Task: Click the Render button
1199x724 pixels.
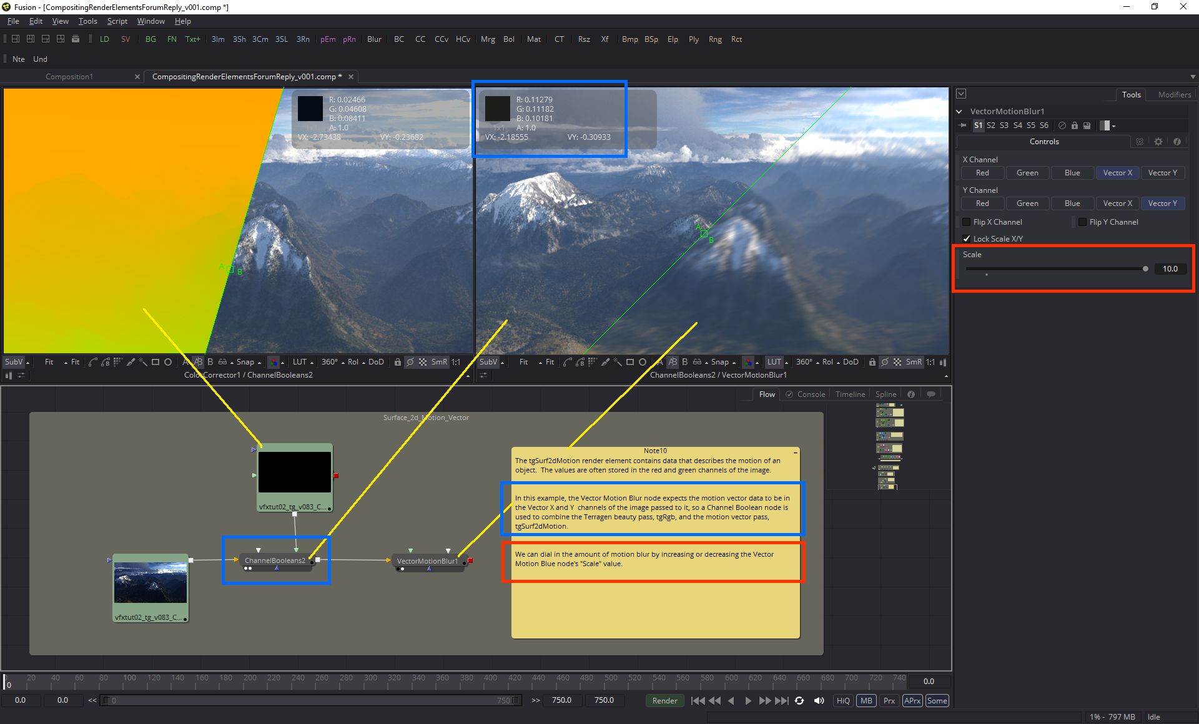Action: coord(664,701)
